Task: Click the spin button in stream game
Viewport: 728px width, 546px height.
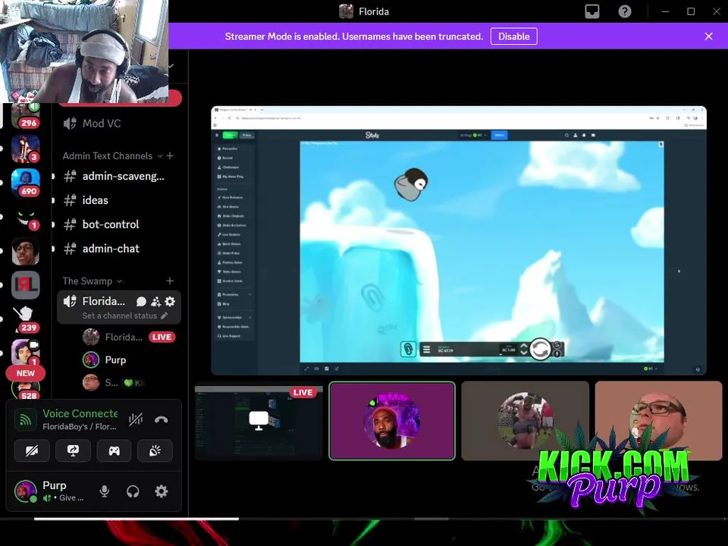Action: pyautogui.click(x=540, y=349)
